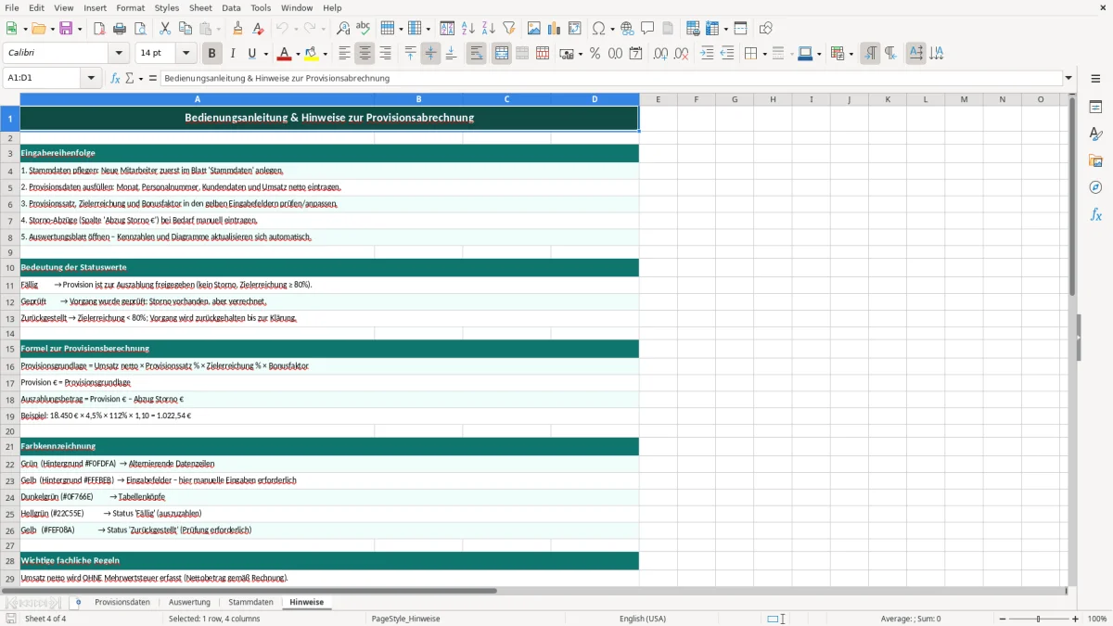This screenshot has height=626, width=1113.
Task: Open the Format menu
Action: [130, 7]
